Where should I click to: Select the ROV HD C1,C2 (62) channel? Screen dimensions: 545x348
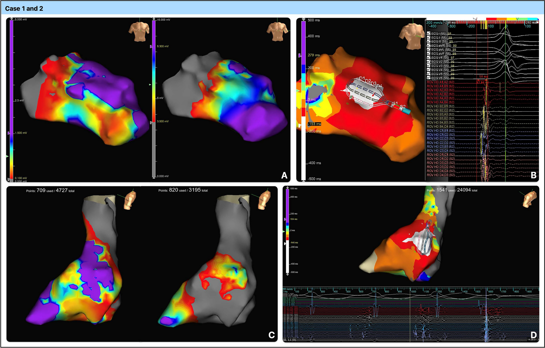coord(440,134)
